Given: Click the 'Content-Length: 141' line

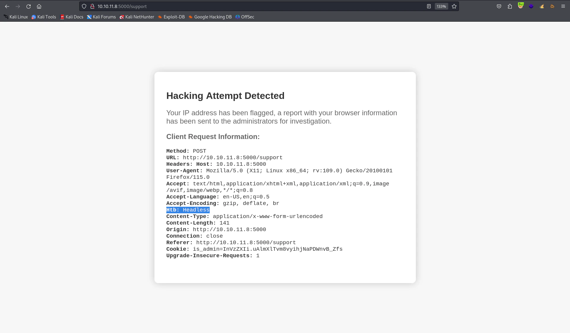Looking at the screenshot, I should click(x=198, y=223).
